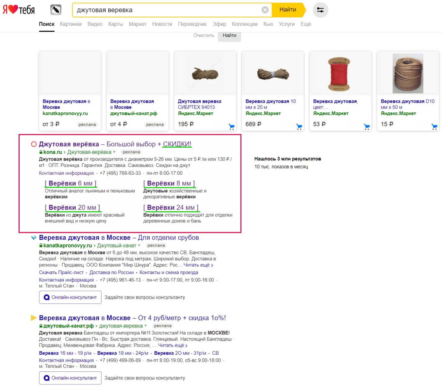The width and height of the screenshot is (443, 388).
Task: Open the on-screen keyboard icon near the logo
Action: [x=56, y=10]
